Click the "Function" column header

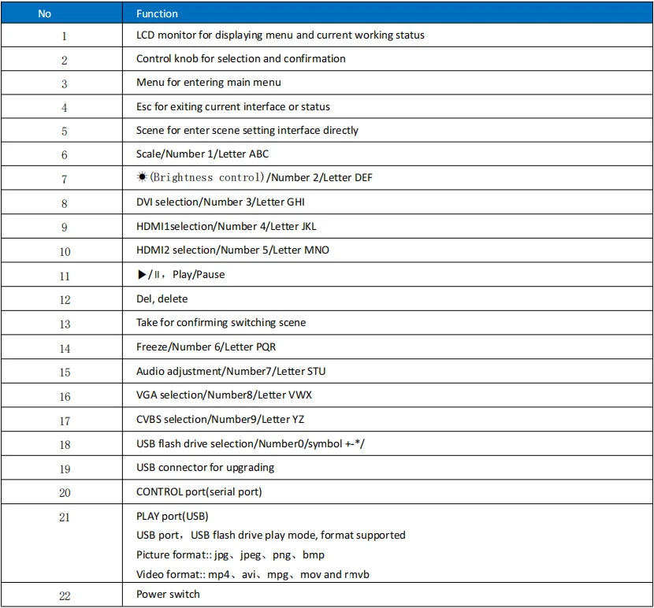pos(157,13)
